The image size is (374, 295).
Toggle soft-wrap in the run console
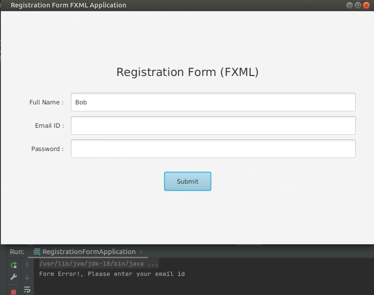[x=27, y=289]
